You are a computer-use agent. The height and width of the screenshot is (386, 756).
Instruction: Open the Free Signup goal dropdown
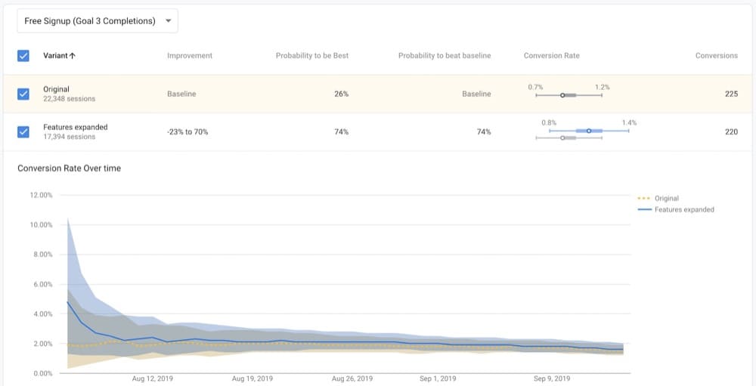(x=97, y=21)
